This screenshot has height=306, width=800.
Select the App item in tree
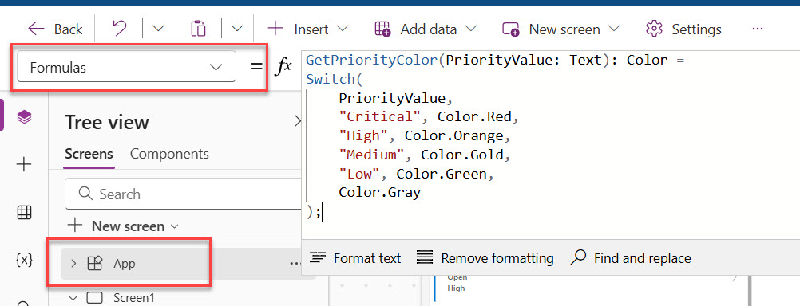125,263
